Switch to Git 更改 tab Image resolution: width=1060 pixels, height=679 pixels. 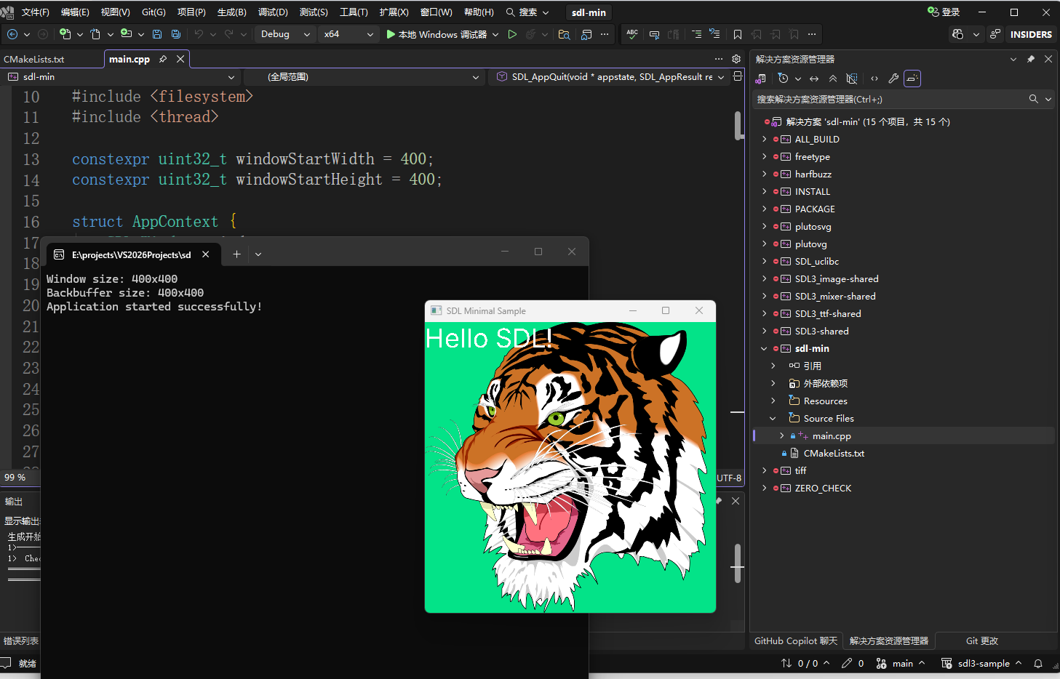coord(981,641)
